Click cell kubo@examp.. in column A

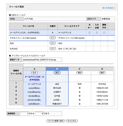click(34, 92)
